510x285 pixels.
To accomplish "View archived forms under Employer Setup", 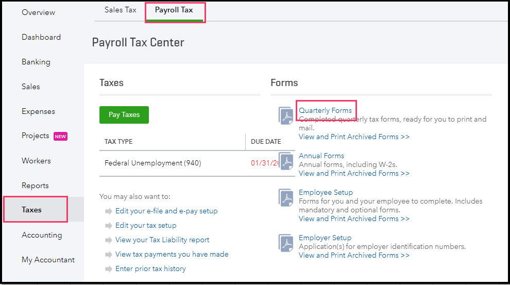I will click(354, 256).
